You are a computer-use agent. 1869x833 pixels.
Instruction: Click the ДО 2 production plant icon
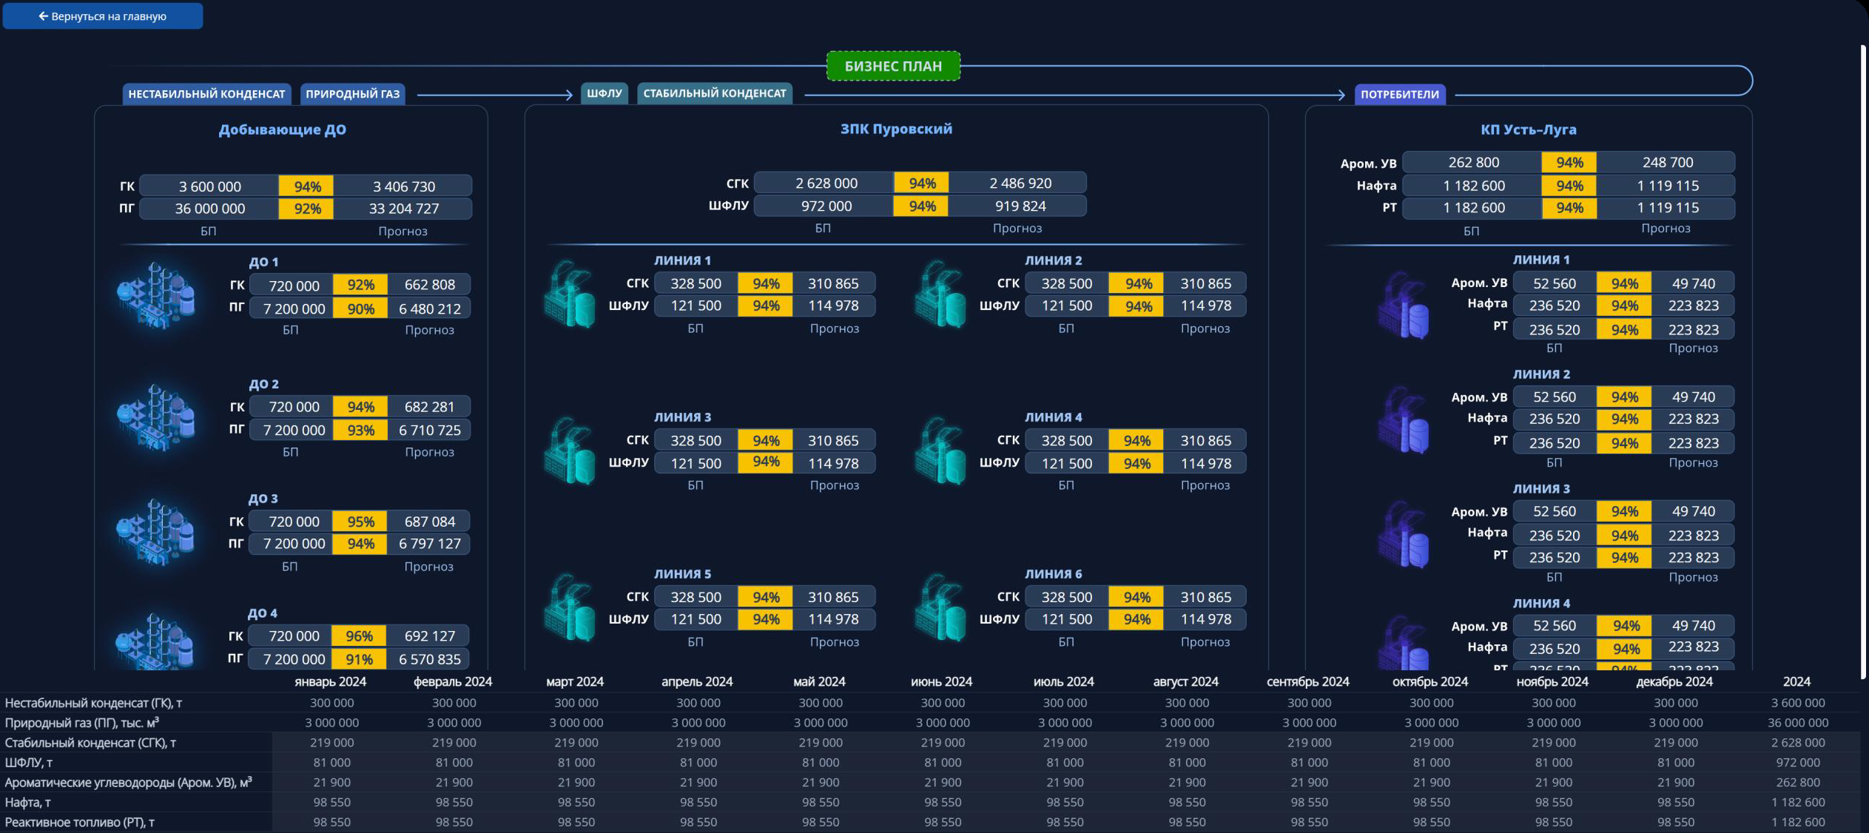click(156, 416)
